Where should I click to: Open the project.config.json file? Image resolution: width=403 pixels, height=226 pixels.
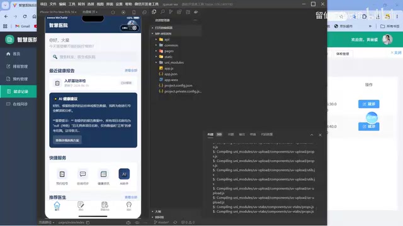point(179,85)
